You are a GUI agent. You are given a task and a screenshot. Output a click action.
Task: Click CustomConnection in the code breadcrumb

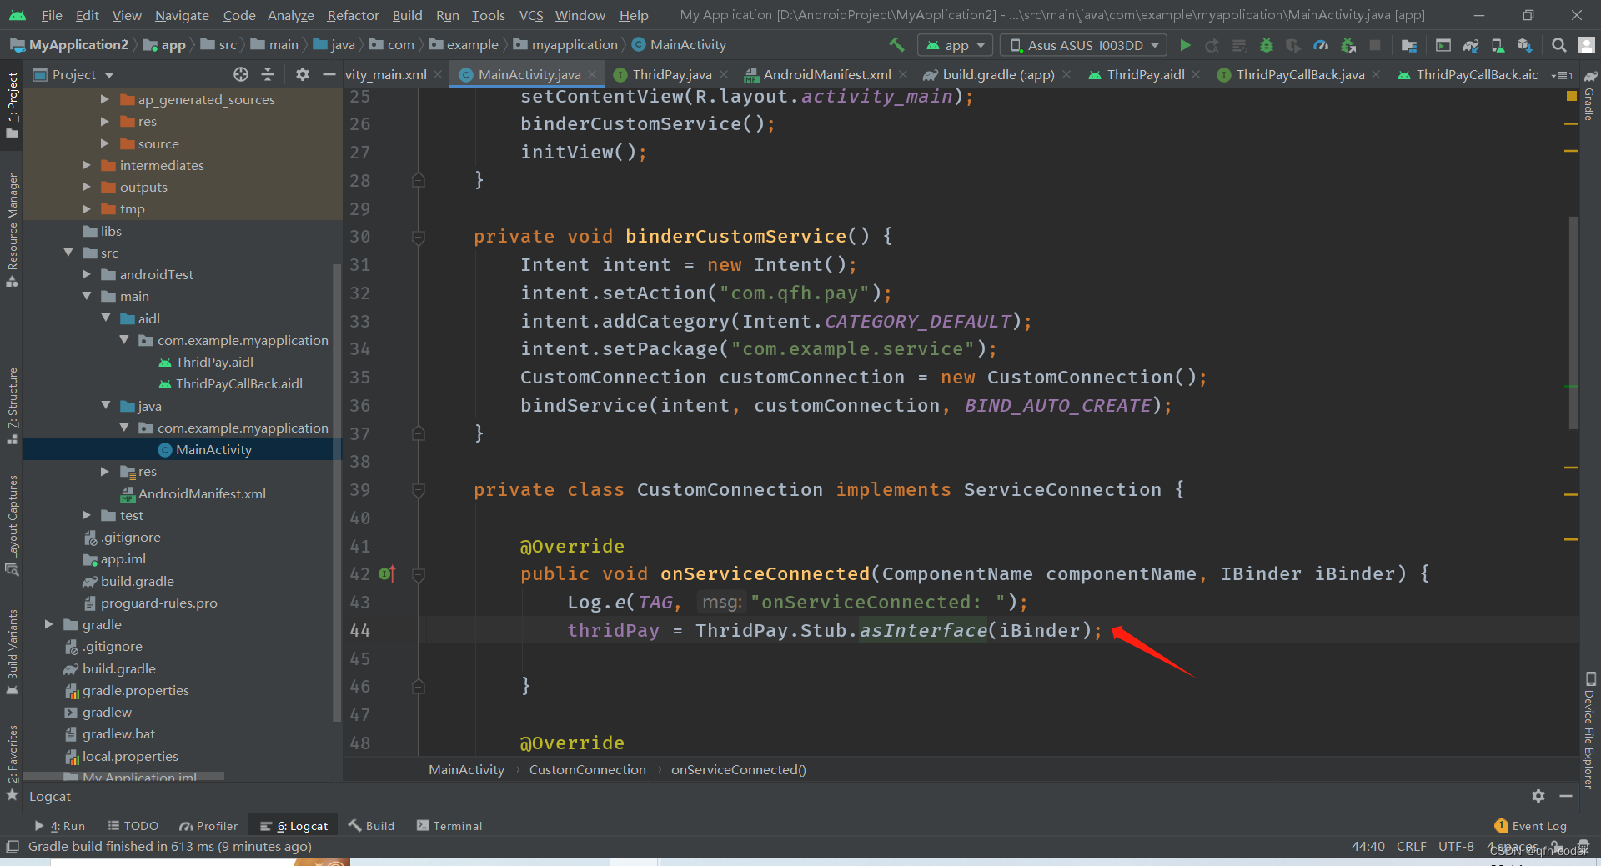[x=587, y=770]
